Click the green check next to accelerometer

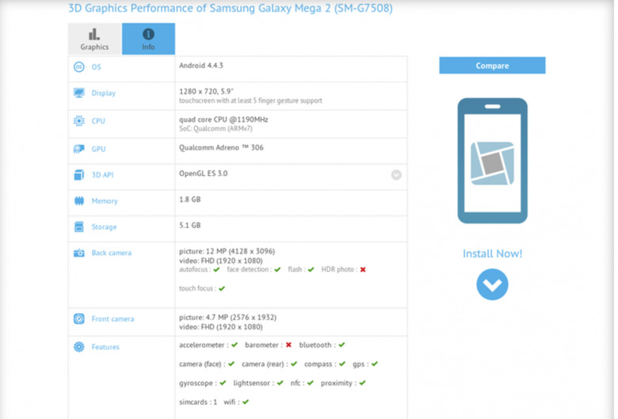[x=235, y=345]
